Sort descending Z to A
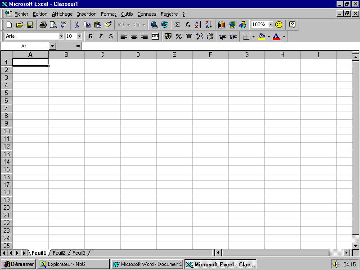This screenshot has height=270, width=360. [209, 25]
